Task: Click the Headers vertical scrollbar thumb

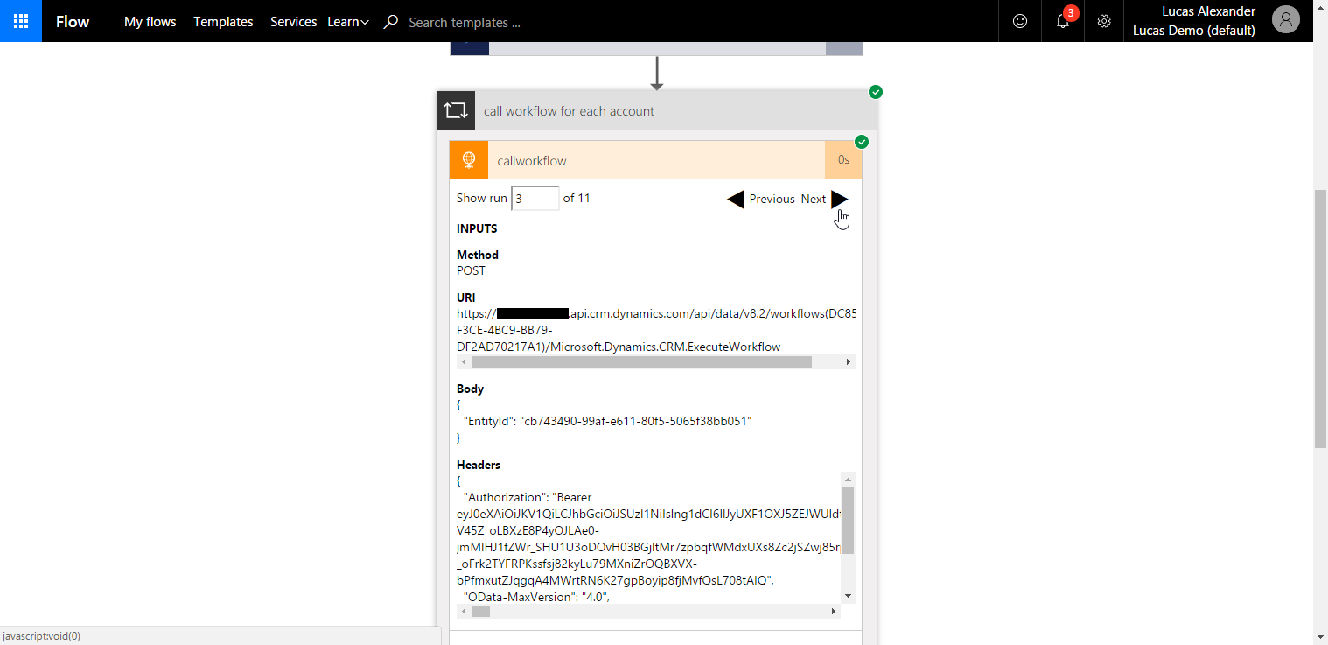Action: 848,520
